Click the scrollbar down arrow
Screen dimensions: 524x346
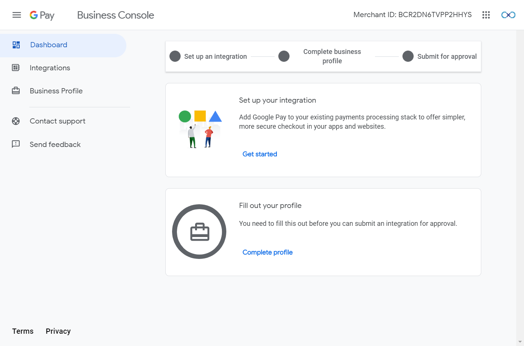[x=520, y=342]
